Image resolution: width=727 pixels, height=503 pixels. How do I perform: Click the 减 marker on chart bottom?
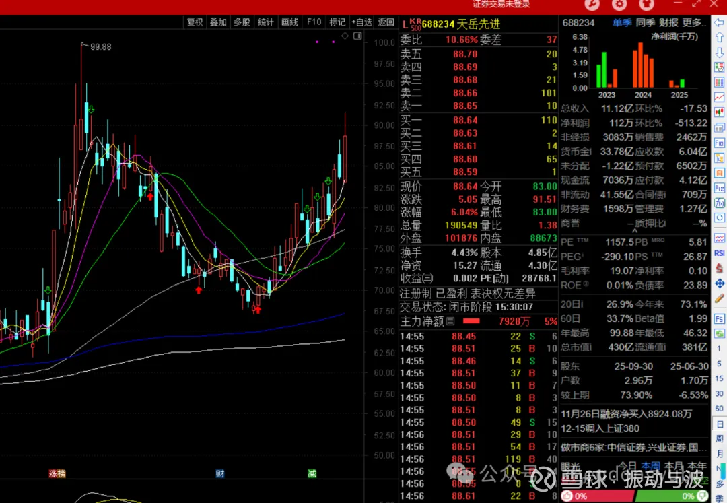point(312,473)
